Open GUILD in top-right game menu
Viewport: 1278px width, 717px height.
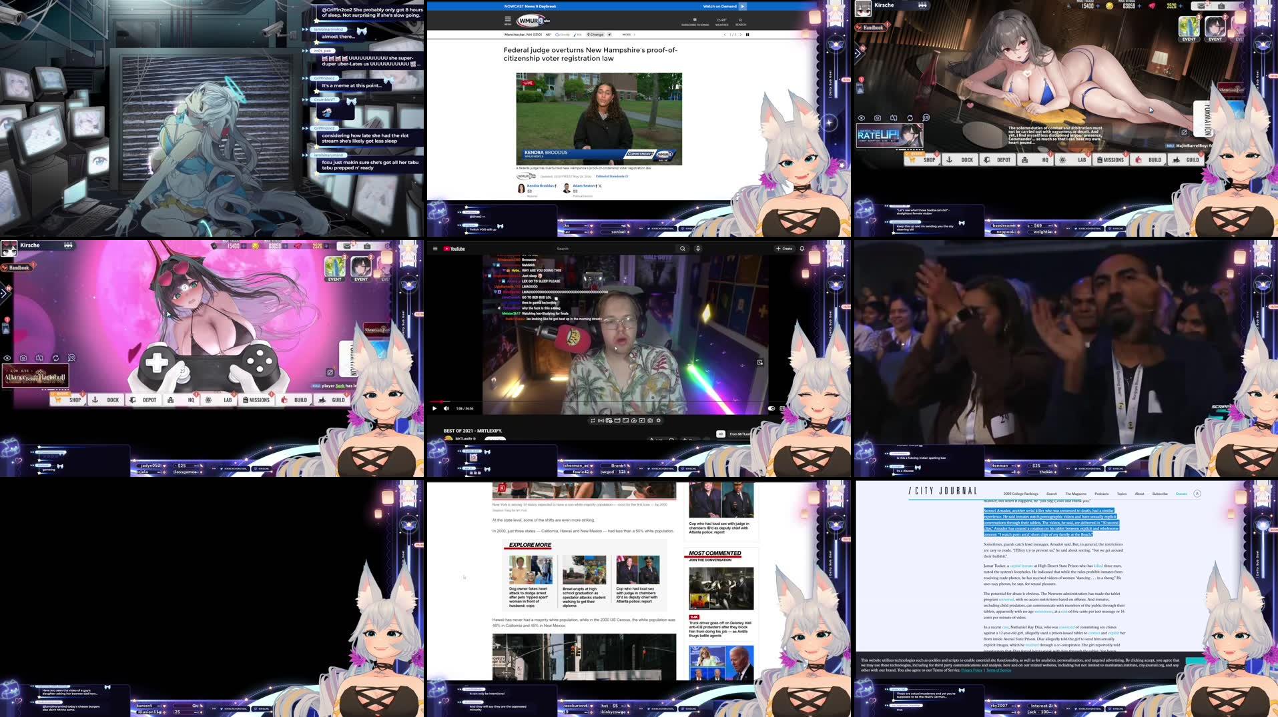pos(1187,160)
